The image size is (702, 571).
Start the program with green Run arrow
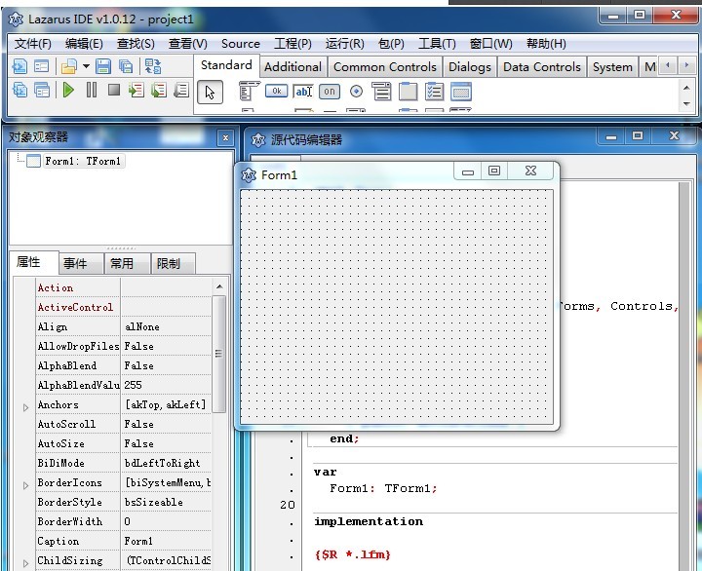pos(68,91)
